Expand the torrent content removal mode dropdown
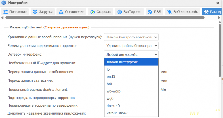223x118 pixels. pyautogui.click(x=131, y=46)
